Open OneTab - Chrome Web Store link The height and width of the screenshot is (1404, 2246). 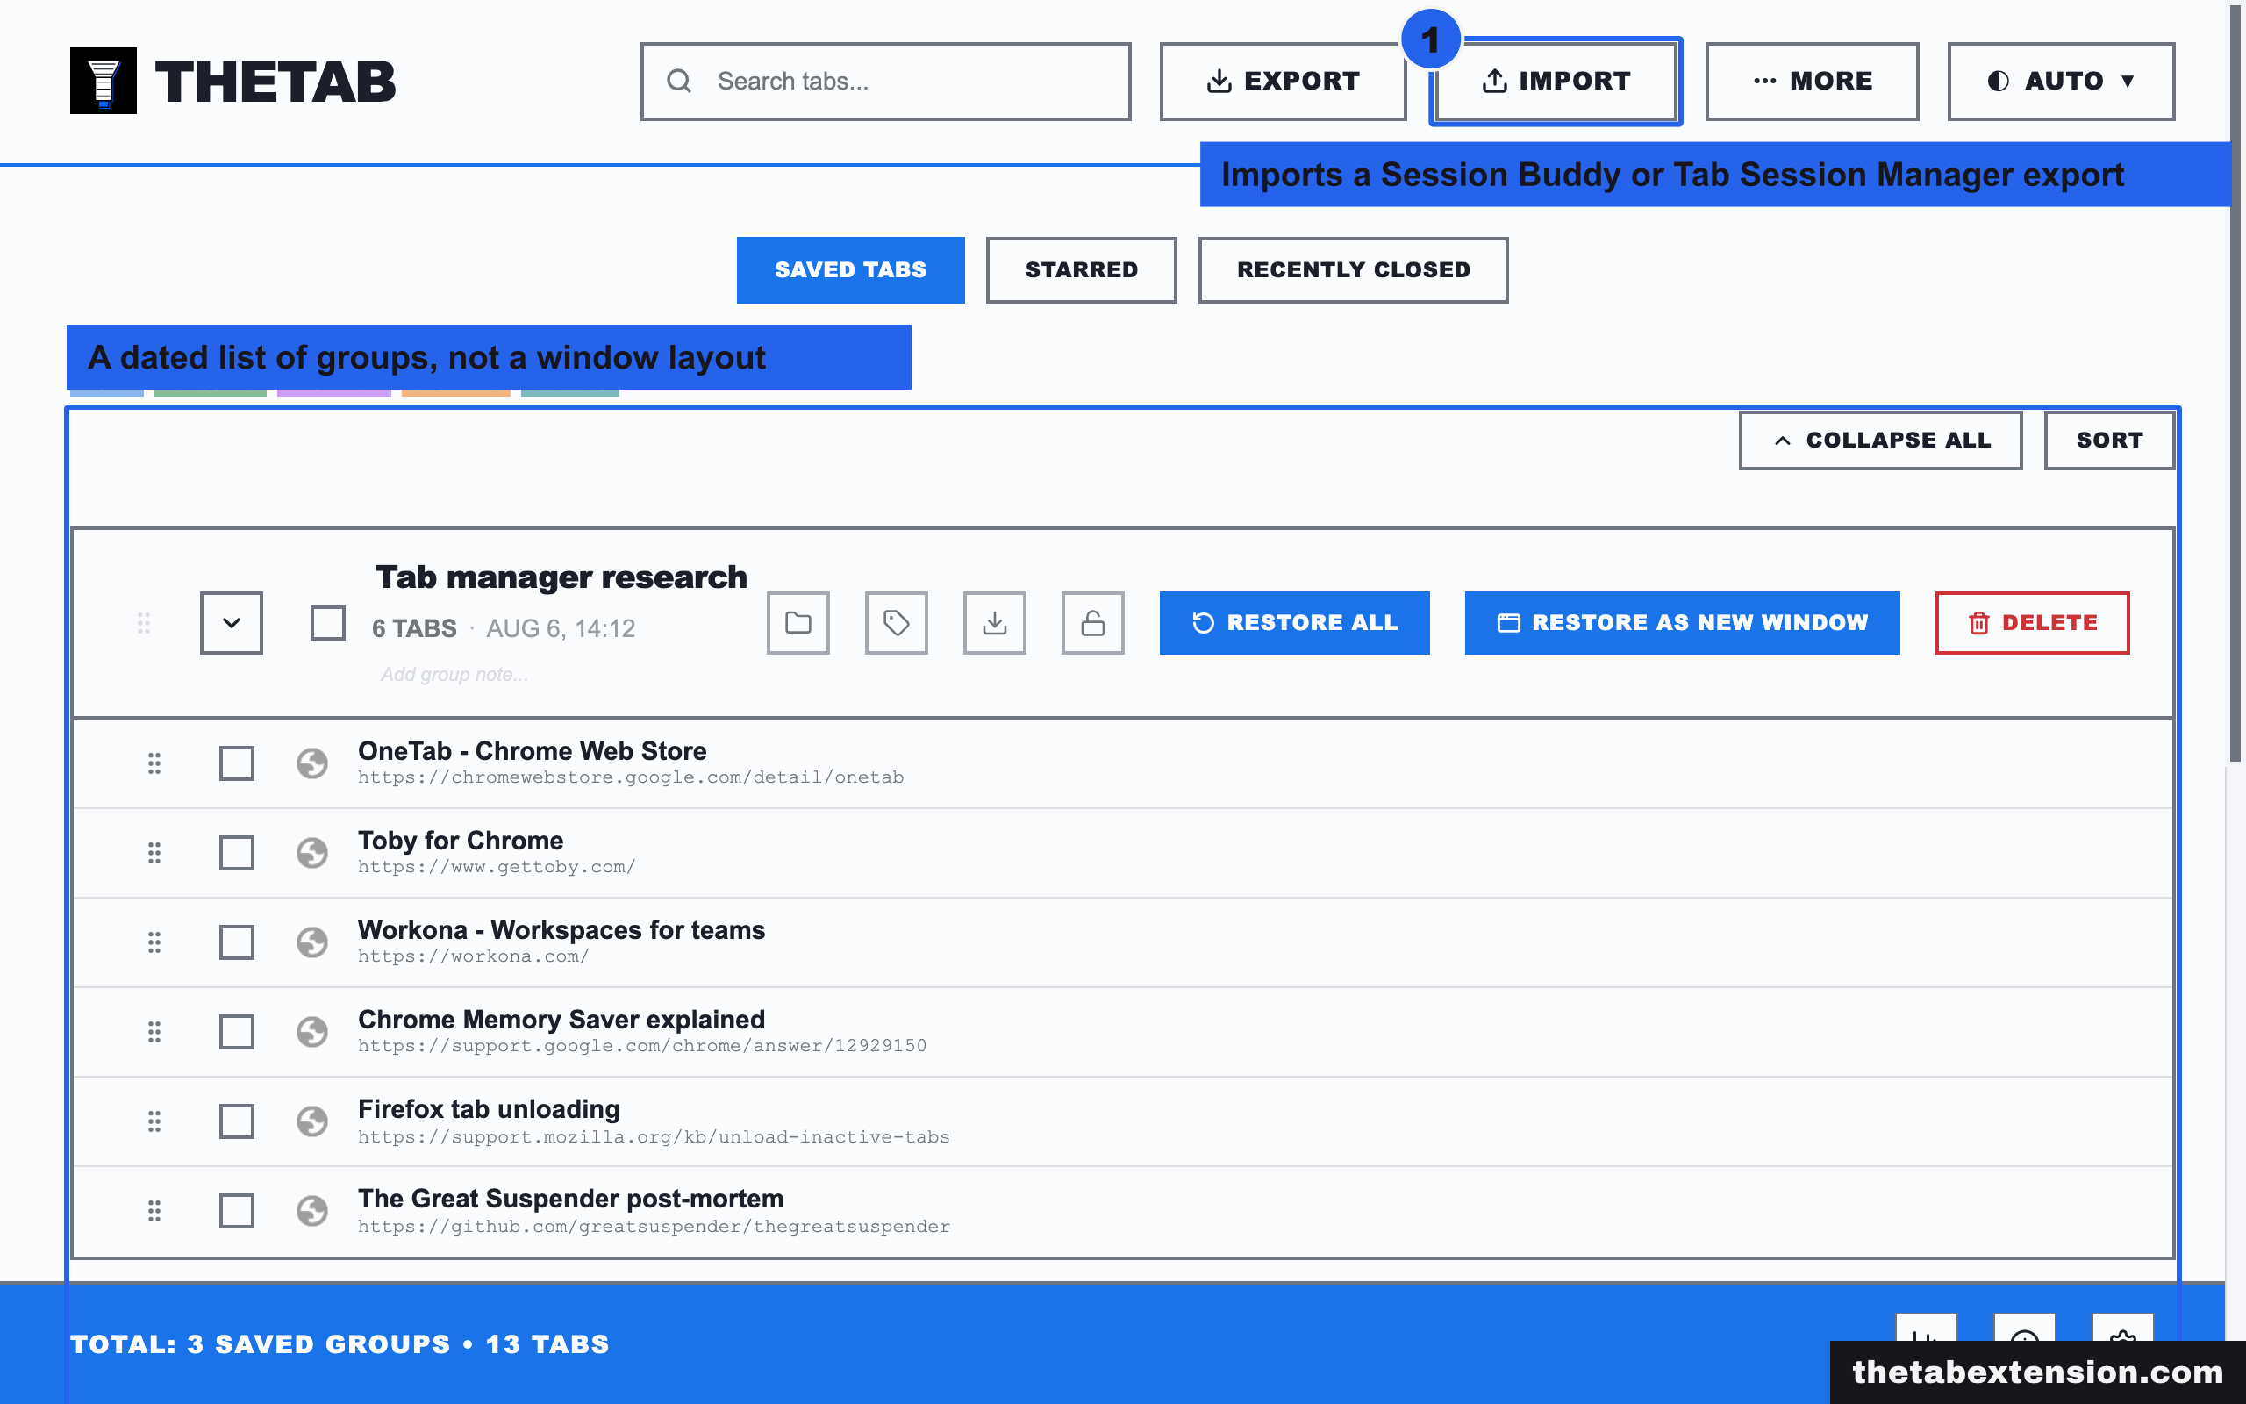(532, 750)
